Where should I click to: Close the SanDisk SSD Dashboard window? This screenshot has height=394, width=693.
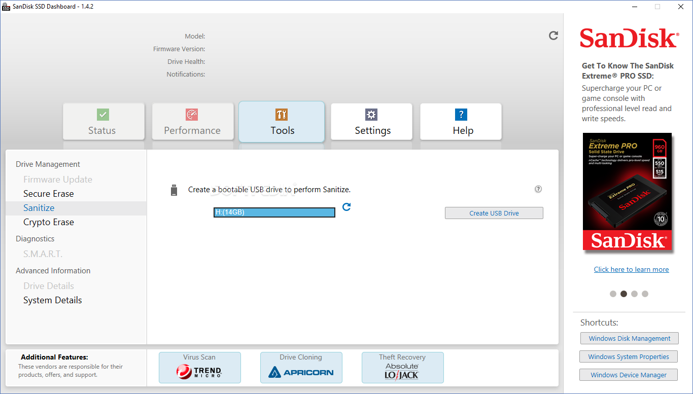pyautogui.click(x=681, y=7)
